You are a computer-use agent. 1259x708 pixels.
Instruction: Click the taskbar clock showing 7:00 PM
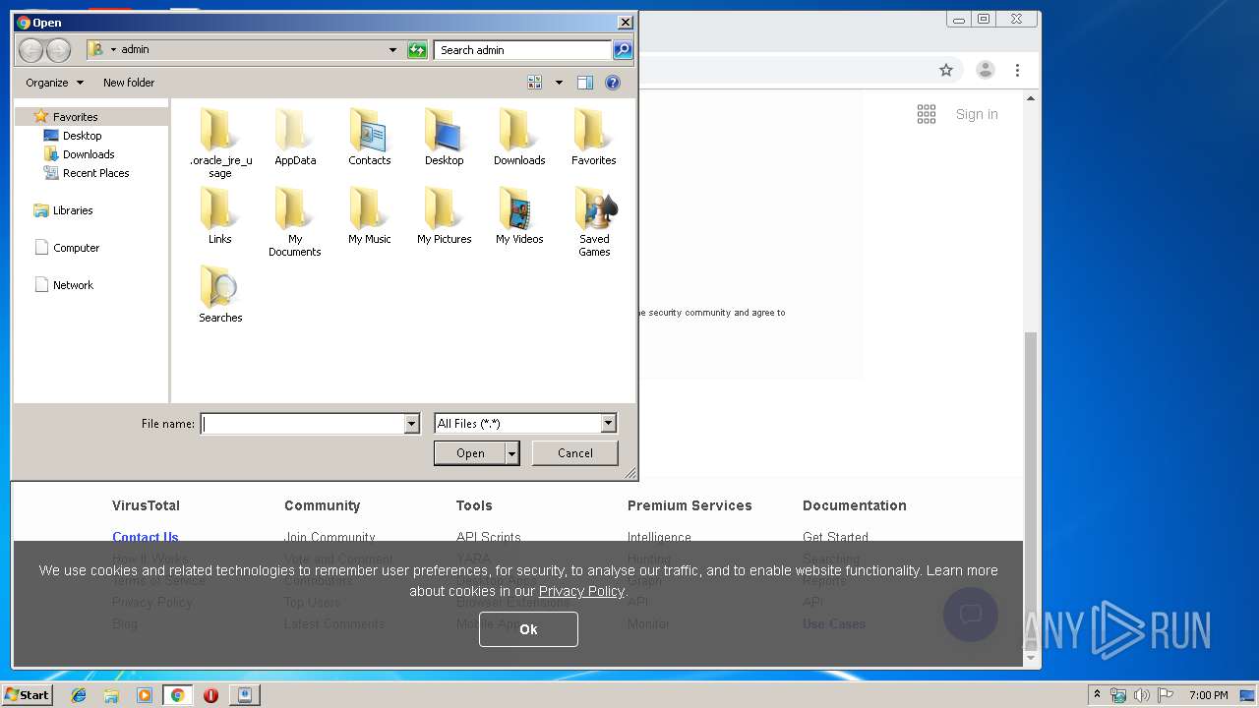[1208, 695]
